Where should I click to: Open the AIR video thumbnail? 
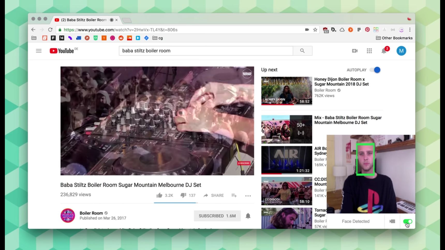pos(287,160)
